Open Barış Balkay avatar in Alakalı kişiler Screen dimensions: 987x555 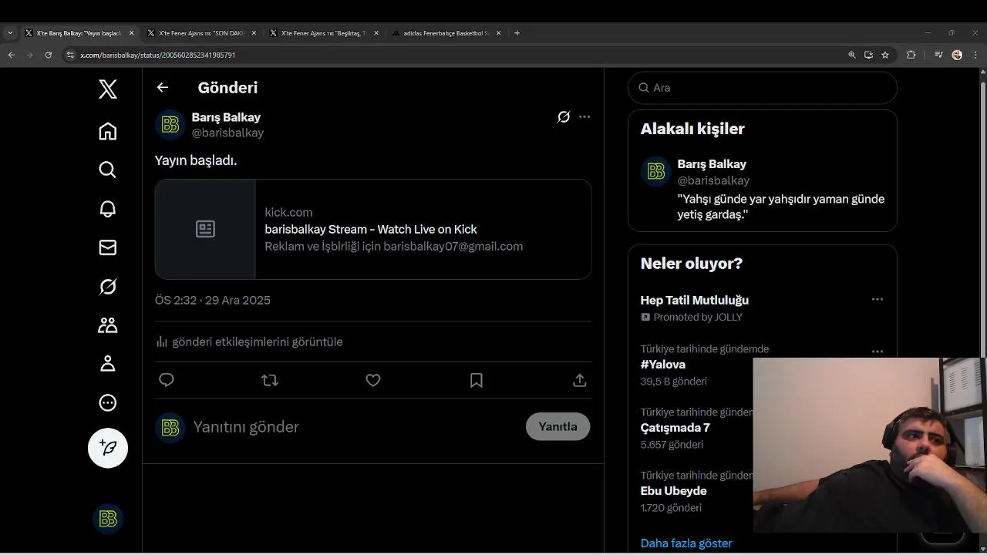pos(656,172)
